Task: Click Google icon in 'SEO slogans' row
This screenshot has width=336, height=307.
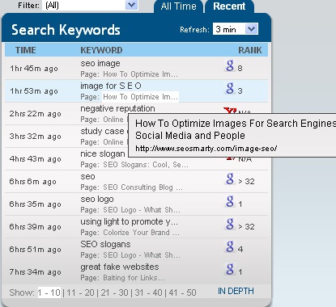Action: click(x=230, y=246)
